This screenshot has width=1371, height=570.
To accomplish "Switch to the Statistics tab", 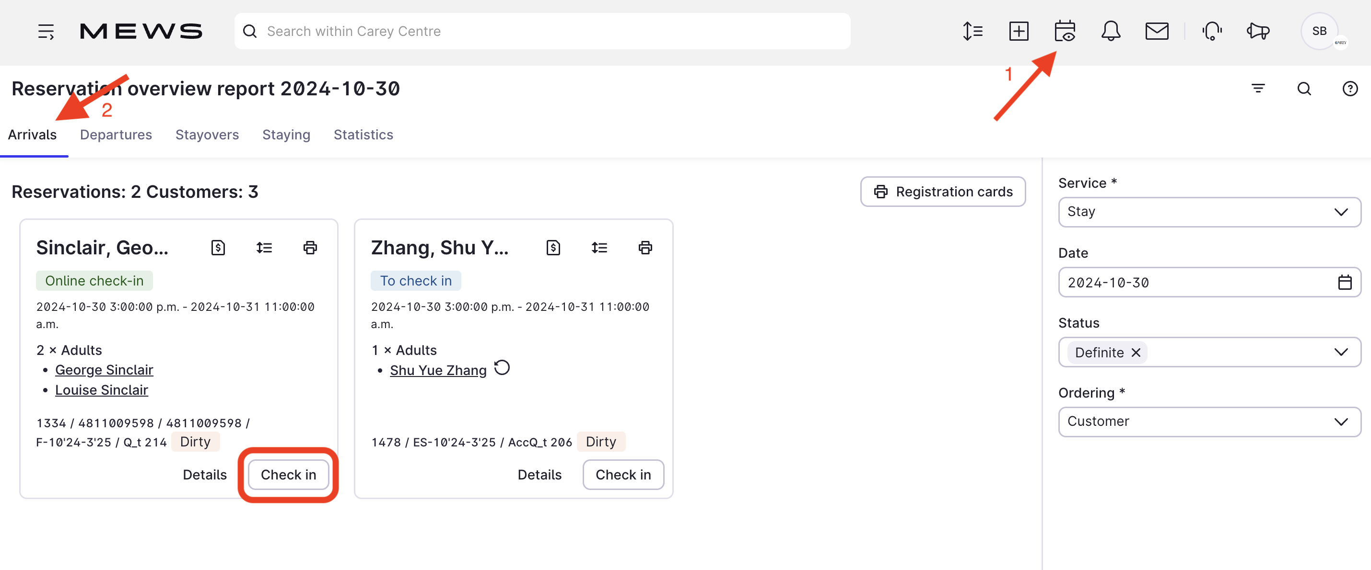I will (363, 135).
